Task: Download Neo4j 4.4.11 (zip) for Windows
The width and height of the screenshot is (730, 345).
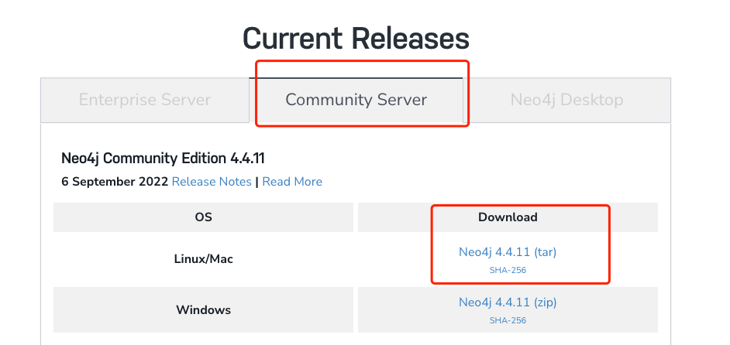Action: click(x=508, y=302)
